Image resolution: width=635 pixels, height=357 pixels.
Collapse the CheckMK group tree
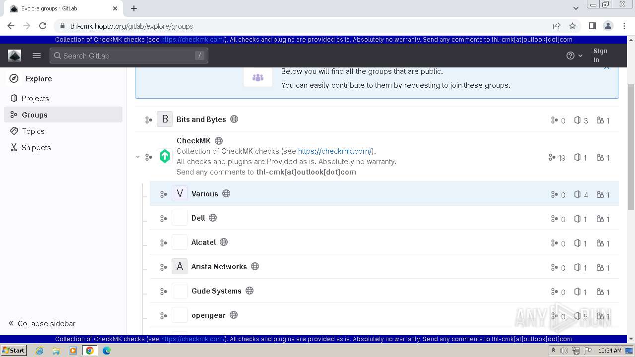pyautogui.click(x=138, y=157)
